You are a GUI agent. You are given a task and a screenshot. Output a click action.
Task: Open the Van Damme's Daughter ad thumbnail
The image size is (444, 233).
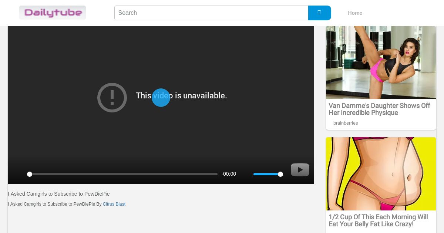(381, 63)
